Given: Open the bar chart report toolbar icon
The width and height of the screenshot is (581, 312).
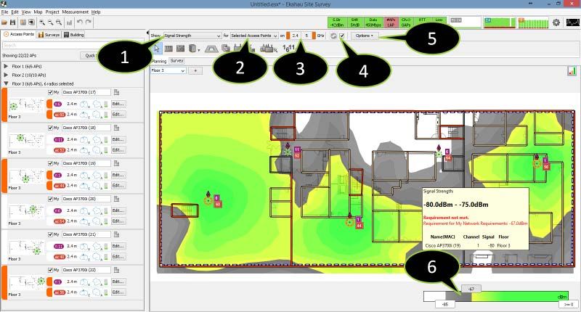Looking at the screenshot, I should [x=69, y=22].
